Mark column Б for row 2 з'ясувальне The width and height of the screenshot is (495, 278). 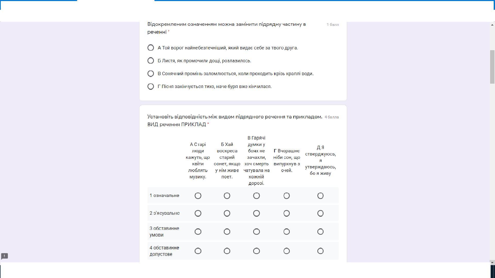coord(227,213)
